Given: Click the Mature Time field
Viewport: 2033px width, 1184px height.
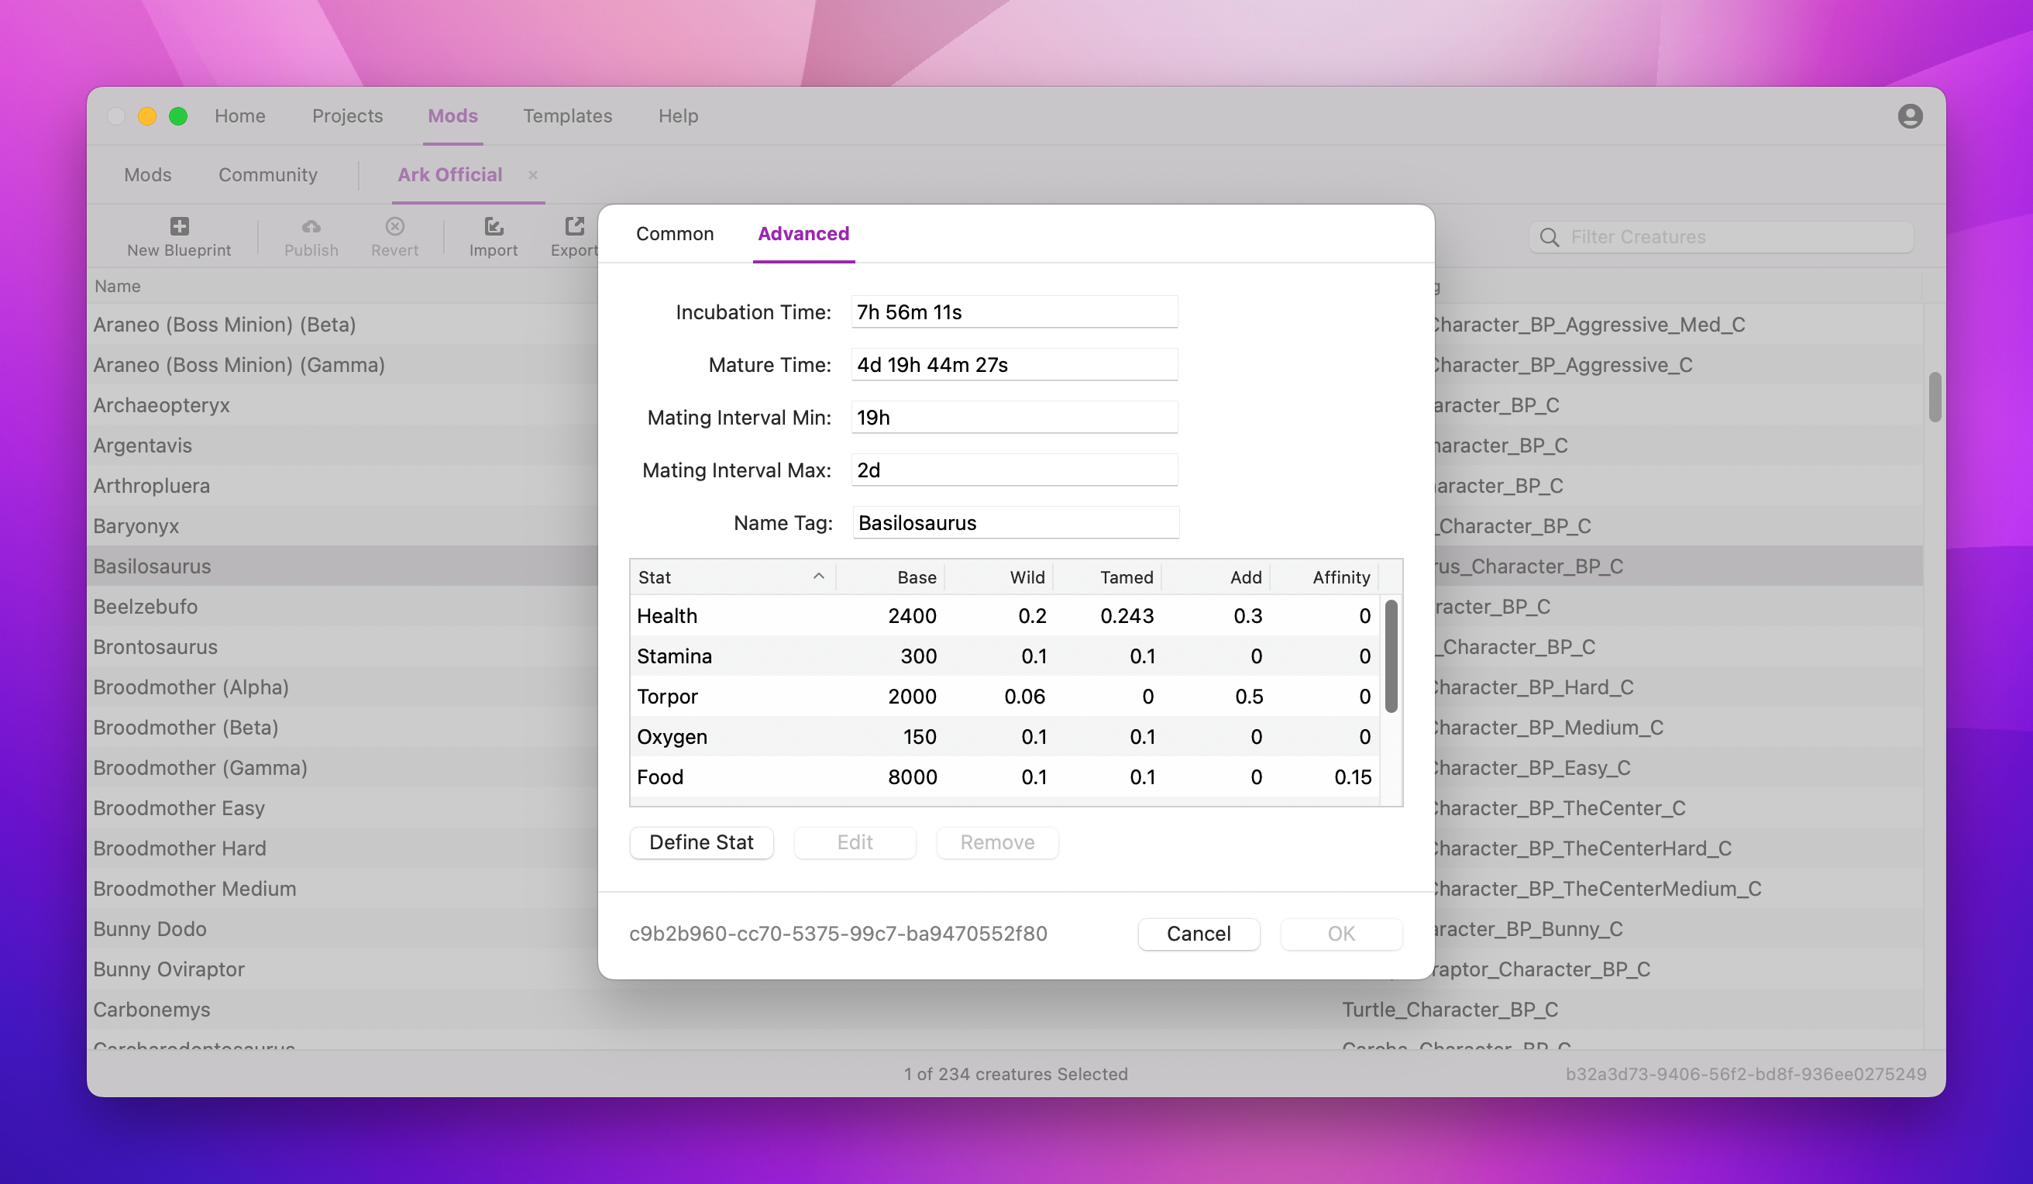Looking at the screenshot, I should (1014, 365).
